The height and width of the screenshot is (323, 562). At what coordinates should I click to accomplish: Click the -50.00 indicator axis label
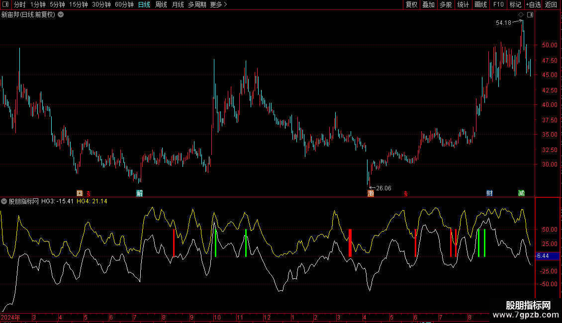click(x=549, y=284)
